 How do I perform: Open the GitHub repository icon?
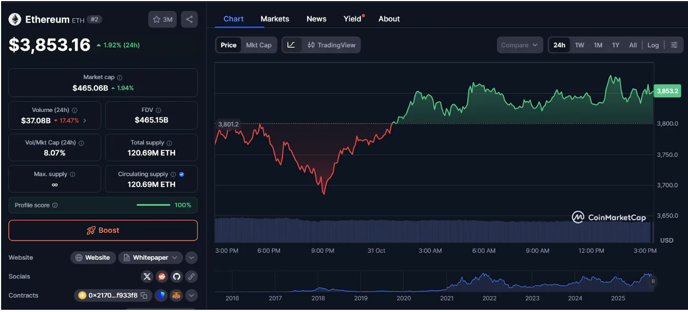coord(176,276)
